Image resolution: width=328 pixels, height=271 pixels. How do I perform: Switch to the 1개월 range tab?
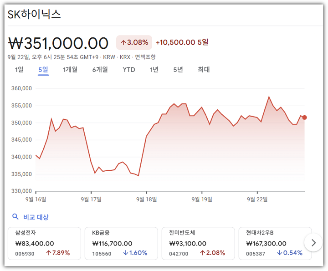click(x=70, y=69)
